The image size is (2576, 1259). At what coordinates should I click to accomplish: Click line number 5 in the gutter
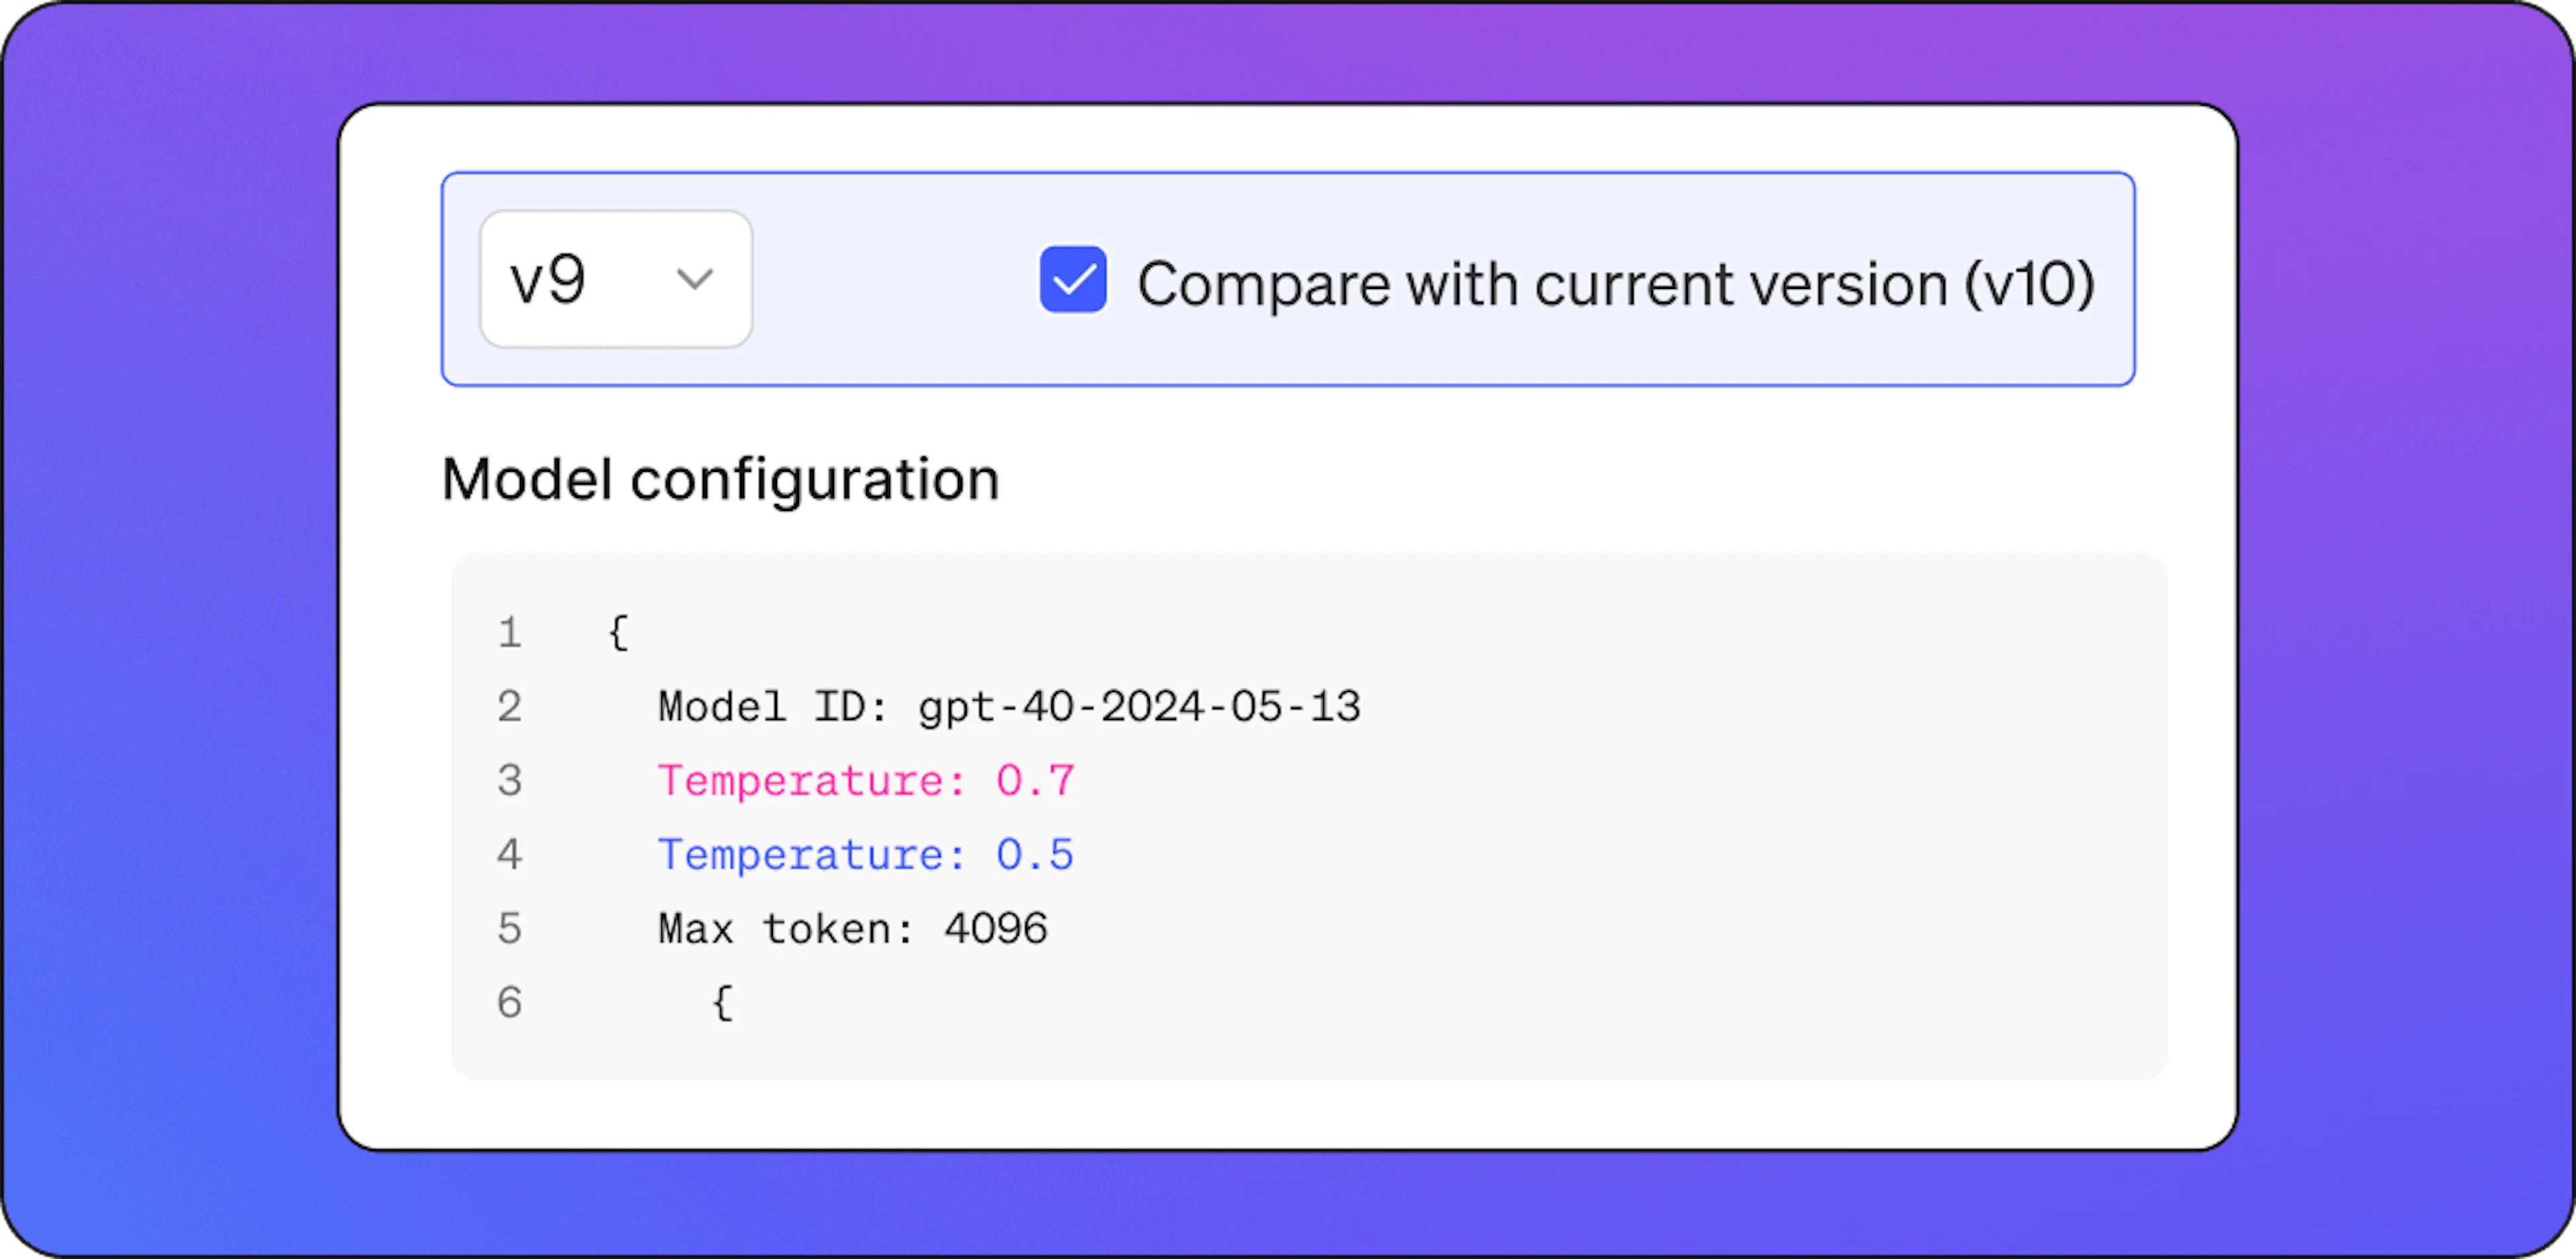(x=510, y=928)
